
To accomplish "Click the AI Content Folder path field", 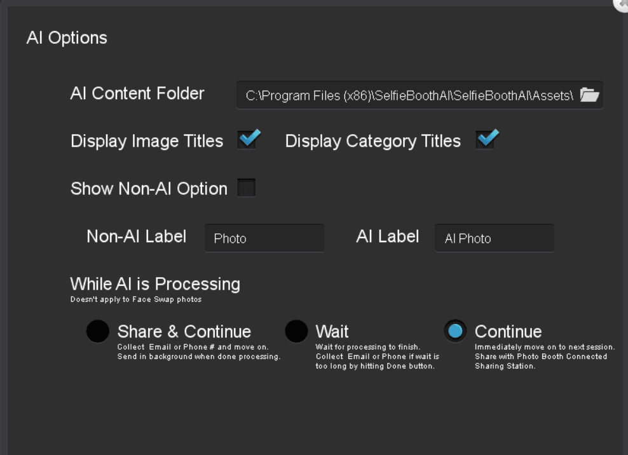I will [x=420, y=95].
